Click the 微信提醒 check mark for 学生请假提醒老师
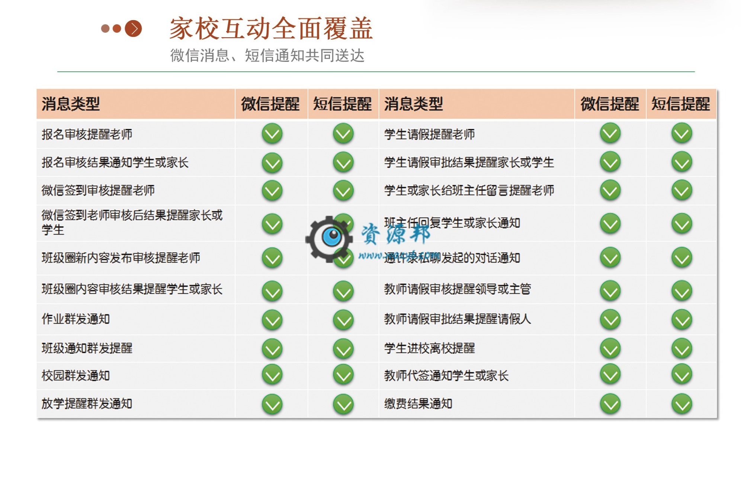 tap(610, 133)
